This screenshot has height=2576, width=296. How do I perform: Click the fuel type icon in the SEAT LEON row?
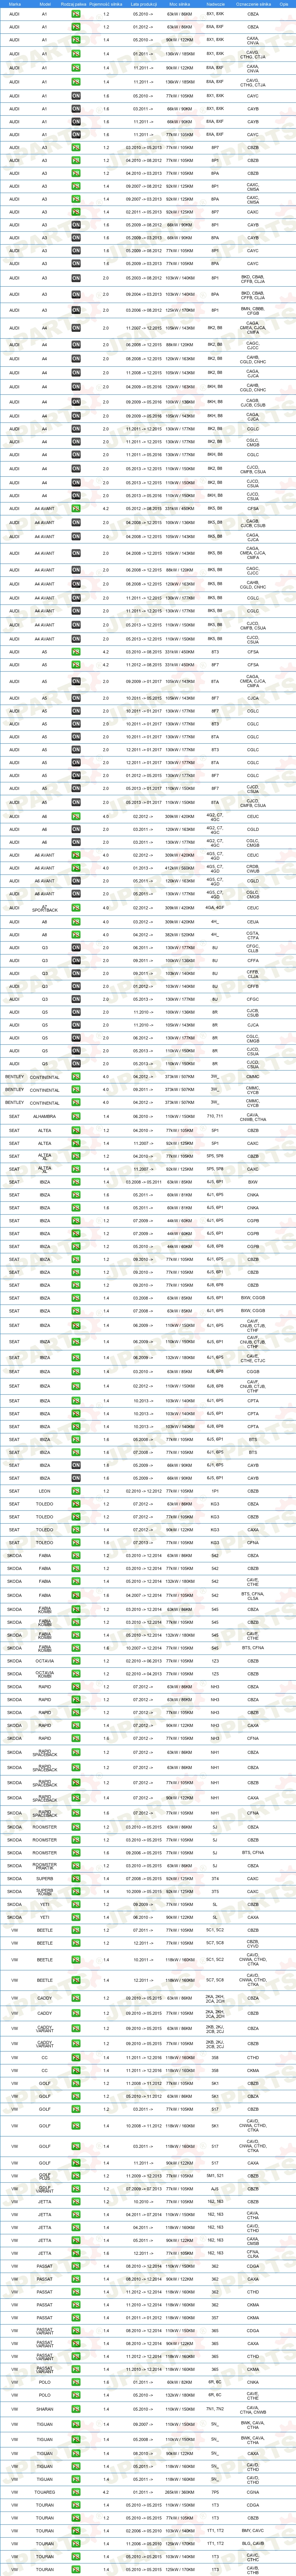coord(76,1491)
